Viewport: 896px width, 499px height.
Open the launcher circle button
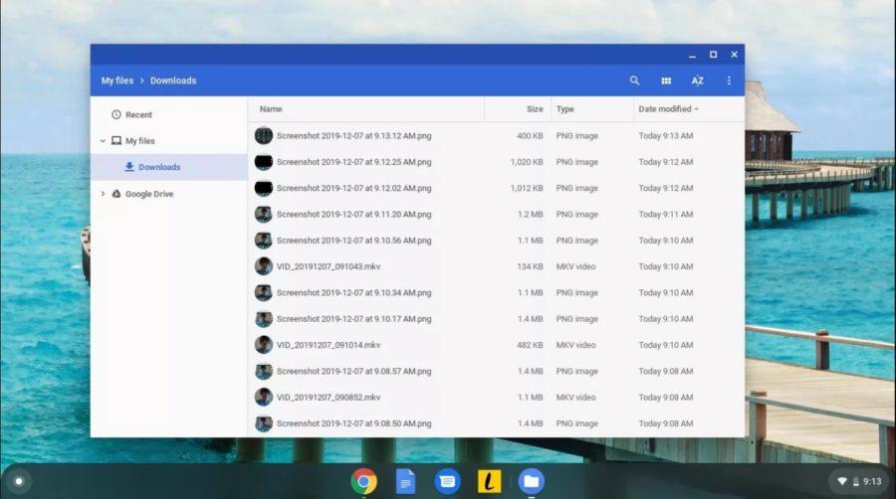pos(19,481)
